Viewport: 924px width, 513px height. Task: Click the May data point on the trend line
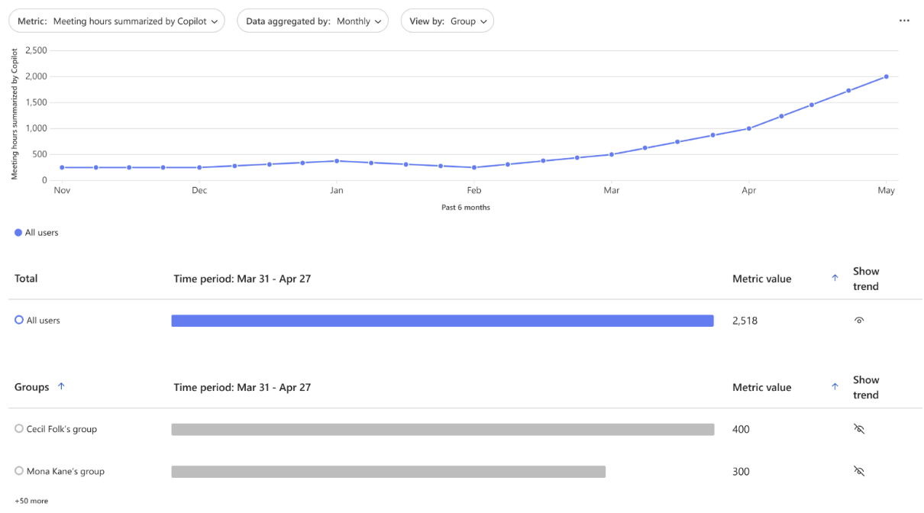885,76
